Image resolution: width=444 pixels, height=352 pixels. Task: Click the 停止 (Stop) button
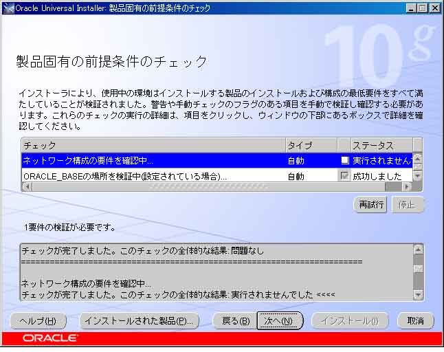pos(407,204)
